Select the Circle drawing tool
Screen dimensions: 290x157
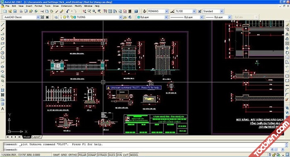pos(2,53)
